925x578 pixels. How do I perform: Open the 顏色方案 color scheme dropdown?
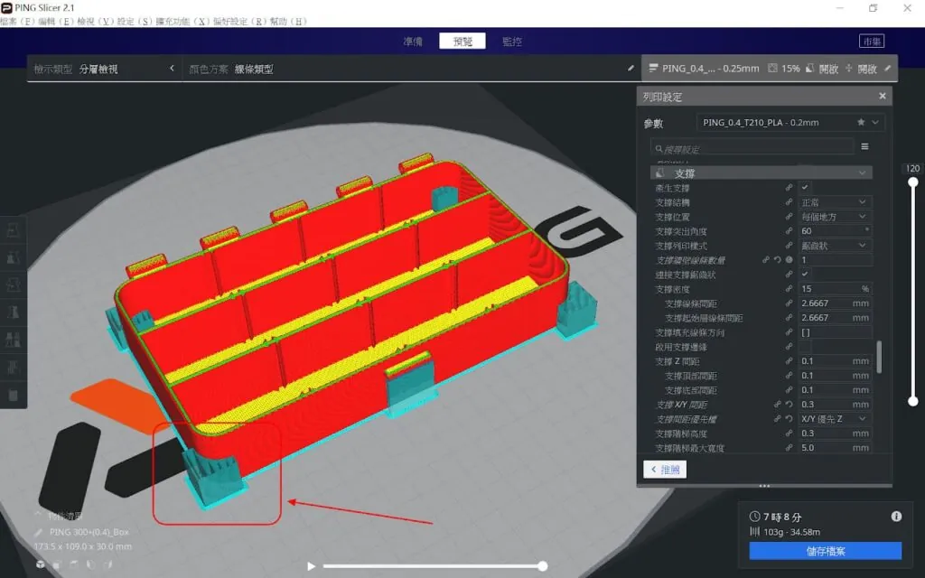pyautogui.click(x=411, y=69)
